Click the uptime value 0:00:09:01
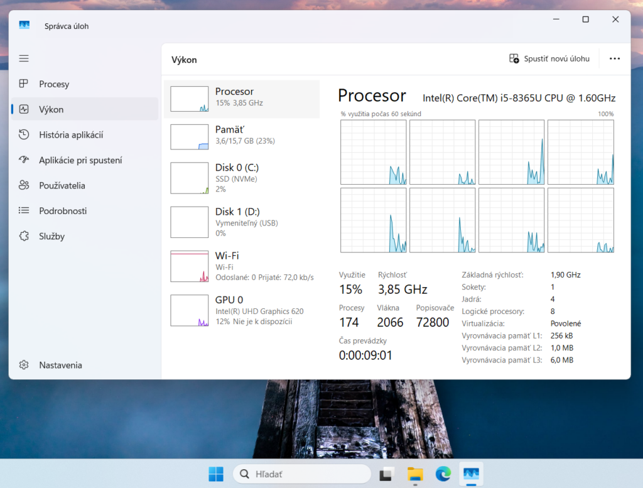The height and width of the screenshot is (488, 643). [x=365, y=355]
